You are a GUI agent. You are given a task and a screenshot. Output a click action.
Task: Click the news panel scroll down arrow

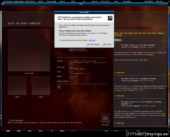(x=167, y=126)
